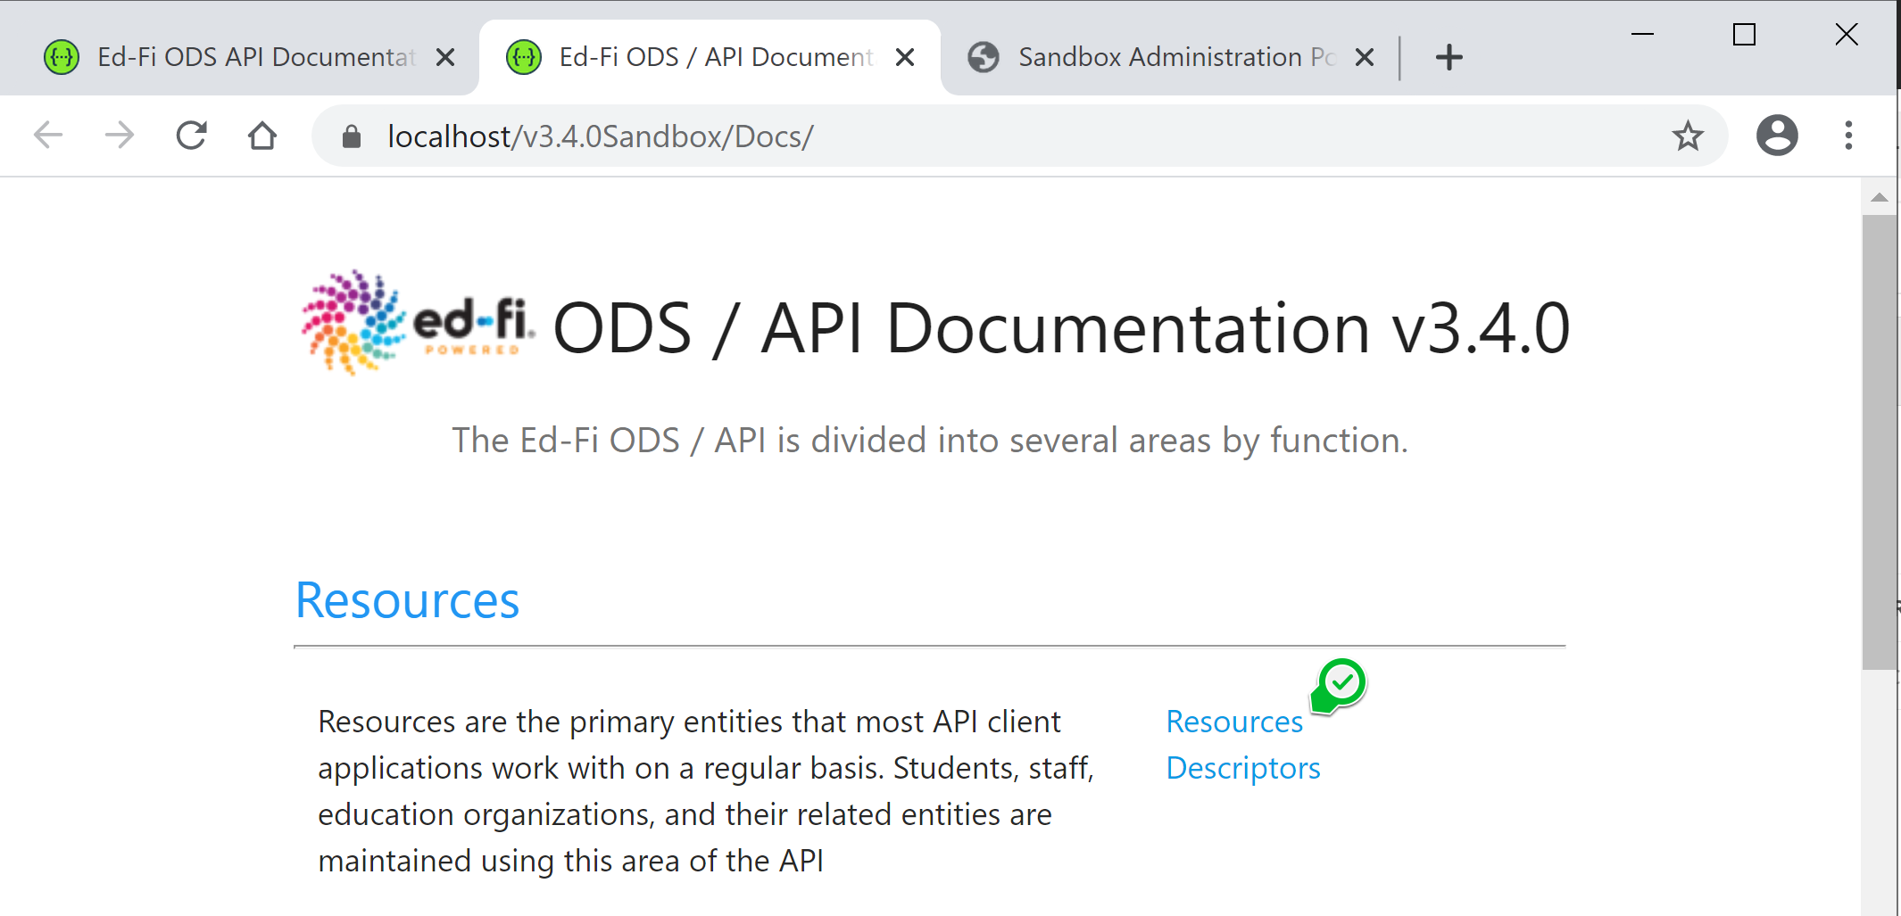Image resolution: width=1901 pixels, height=916 pixels.
Task: View site info via the lock icon
Action: 352,136
